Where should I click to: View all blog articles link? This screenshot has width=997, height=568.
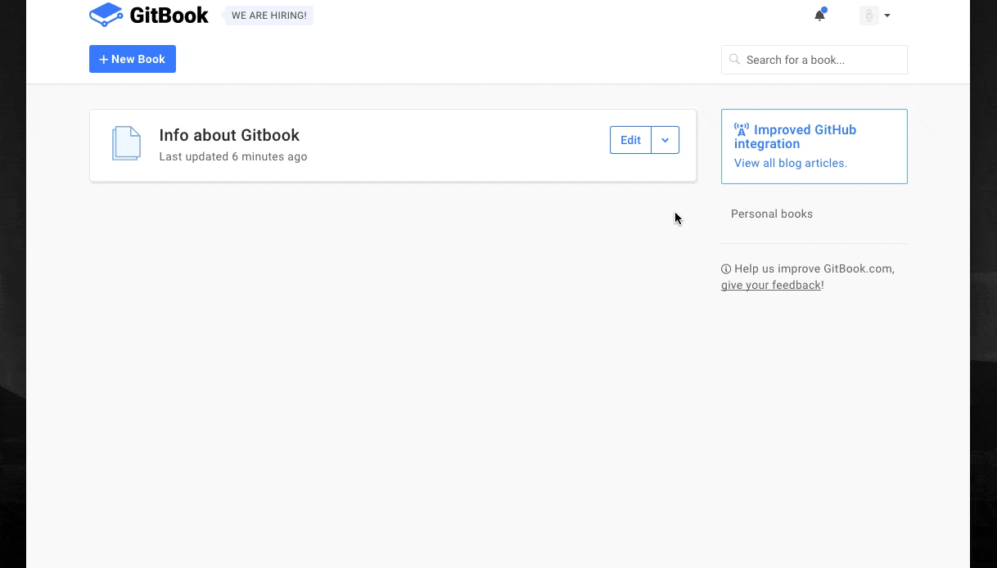click(791, 163)
